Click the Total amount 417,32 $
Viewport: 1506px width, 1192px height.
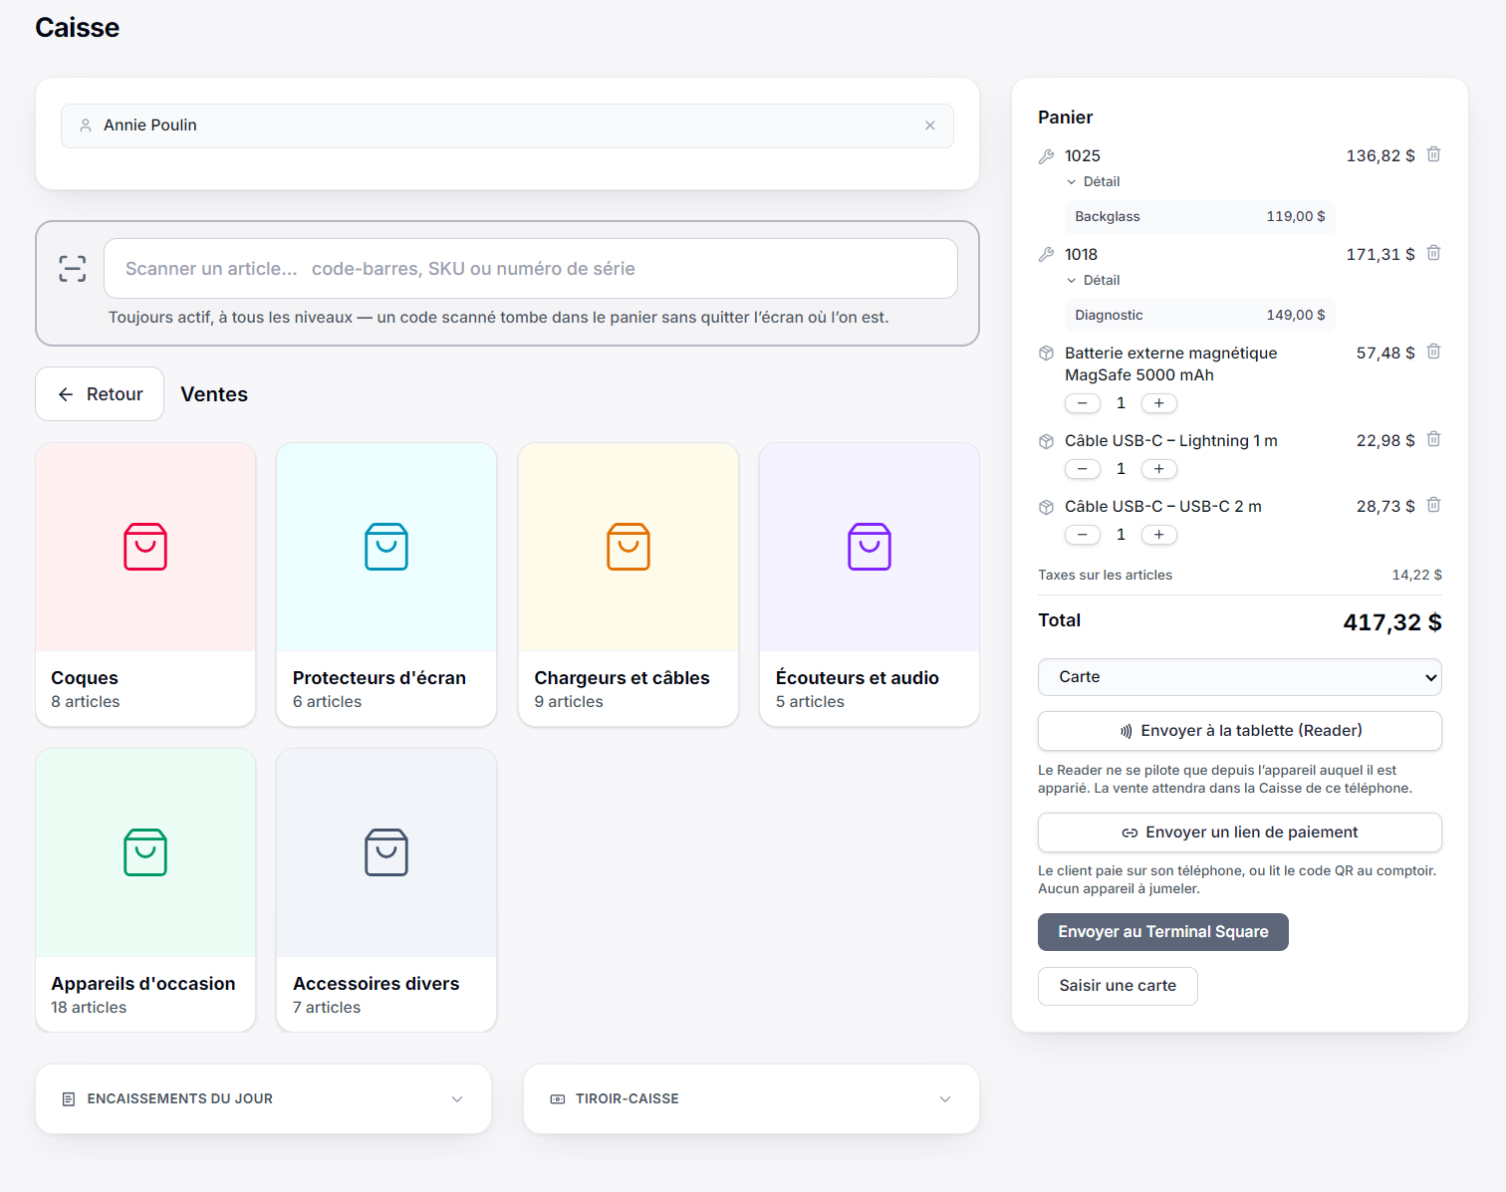pos(1392,622)
